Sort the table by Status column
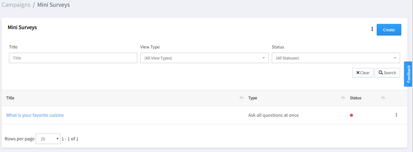The image size is (413, 152). 383,98
